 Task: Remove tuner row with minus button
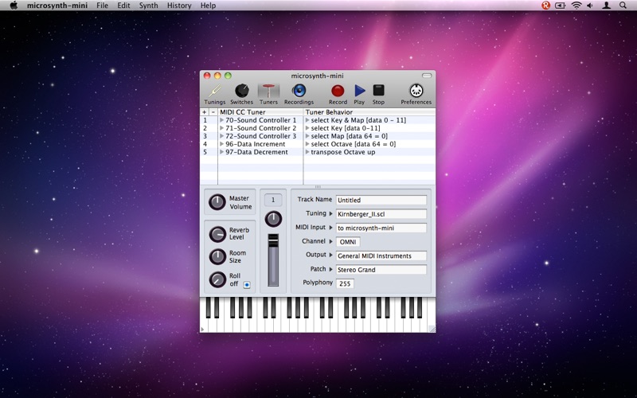[x=213, y=112]
